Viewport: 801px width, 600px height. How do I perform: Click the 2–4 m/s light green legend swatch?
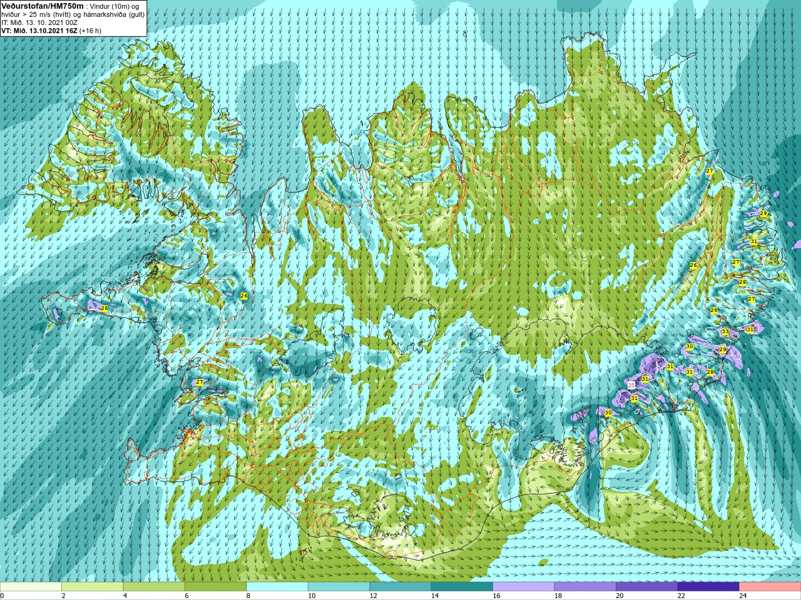pyautogui.click(x=92, y=587)
